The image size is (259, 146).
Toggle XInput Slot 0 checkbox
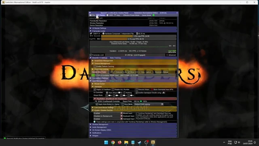click(x=107, y=96)
